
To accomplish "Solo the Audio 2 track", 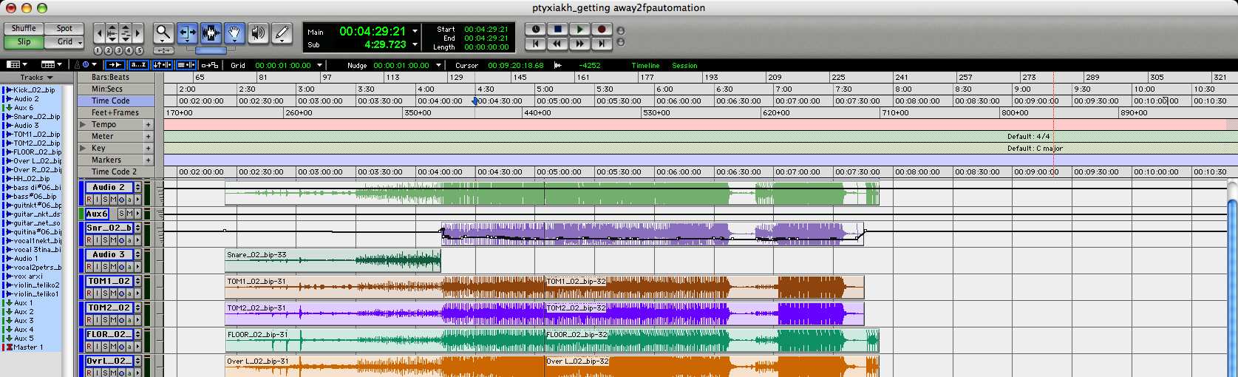I will (x=106, y=200).
